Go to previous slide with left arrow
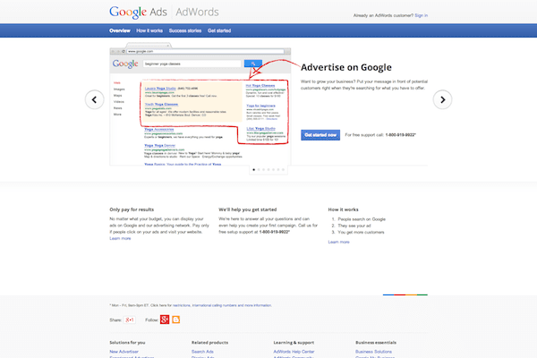537x358 pixels. coord(95,99)
